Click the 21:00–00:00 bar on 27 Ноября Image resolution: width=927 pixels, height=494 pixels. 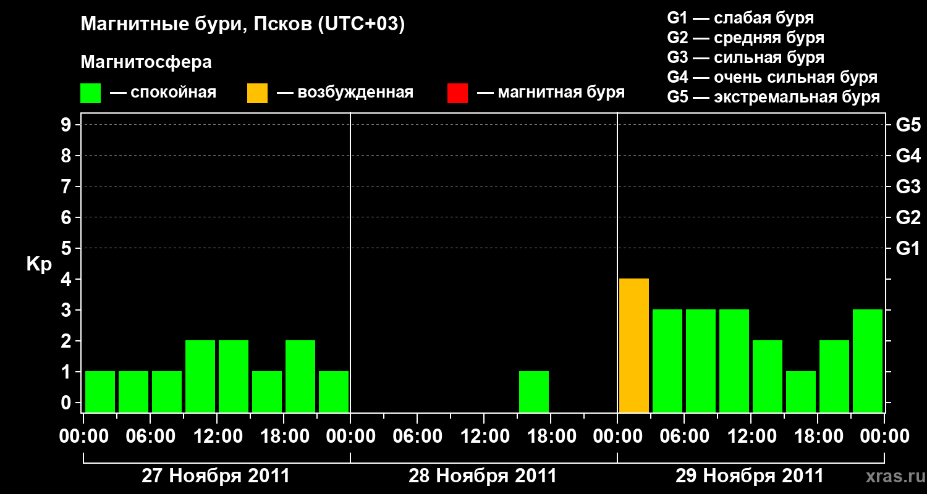(x=334, y=391)
